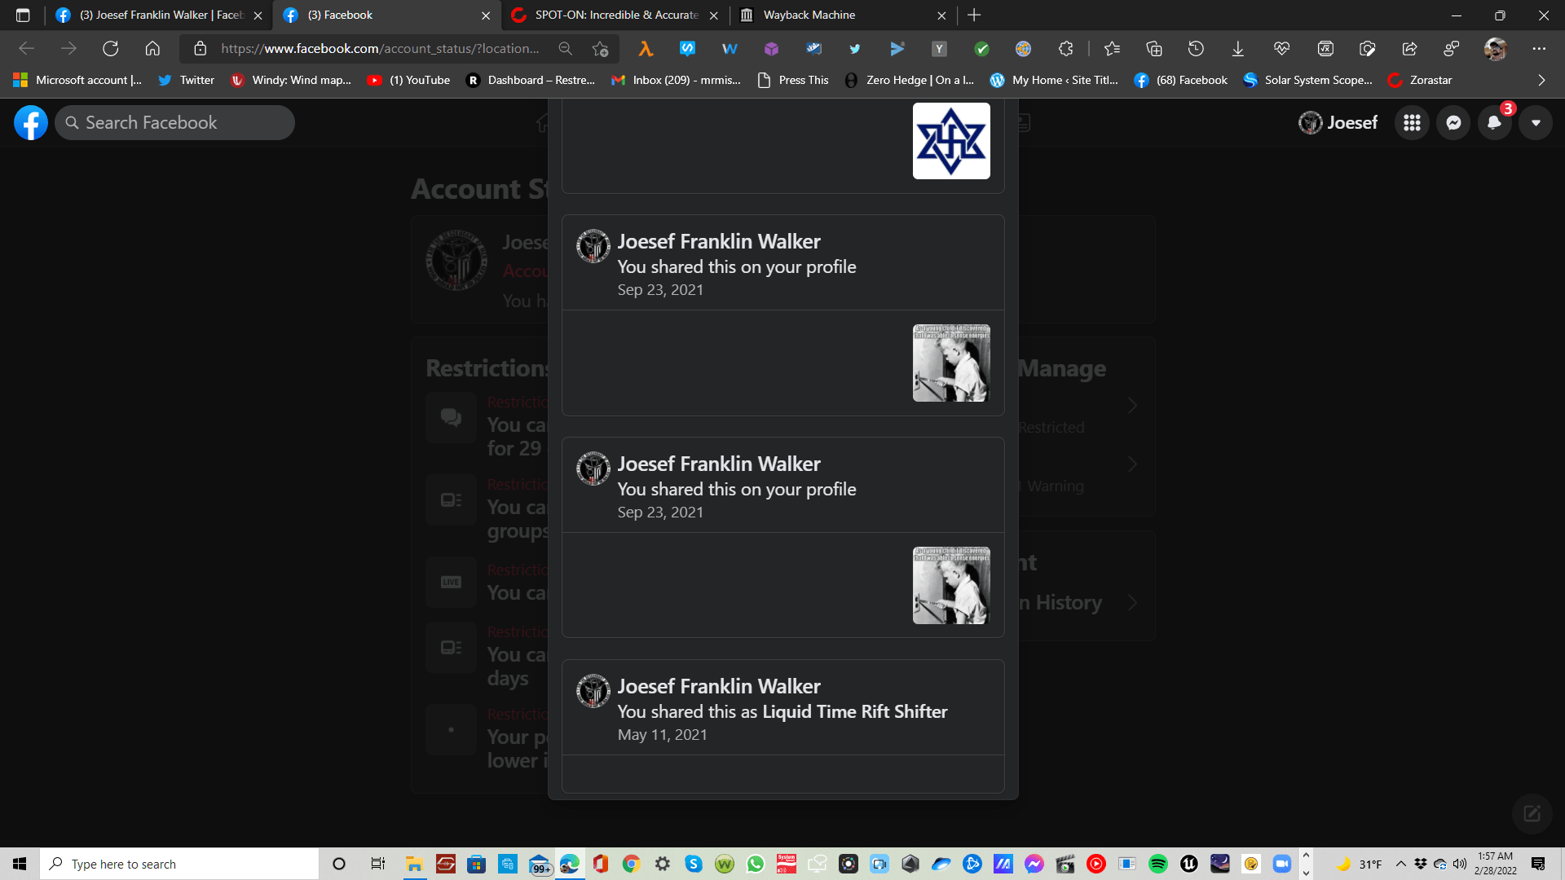Image resolution: width=1565 pixels, height=880 pixels.
Task: Click the Search Facebook field
Action: click(x=175, y=123)
